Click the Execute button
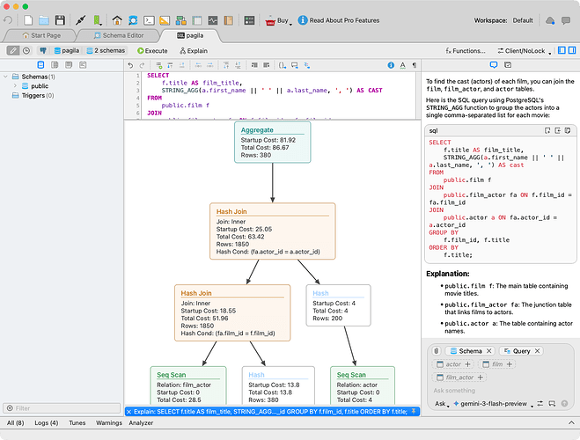This screenshot has height=440, width=580. pyautogui.click(x=152, y=51)
